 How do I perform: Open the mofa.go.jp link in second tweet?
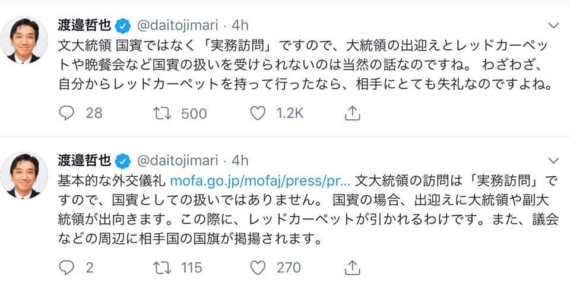pyautogui.click(x=262, y=179)
